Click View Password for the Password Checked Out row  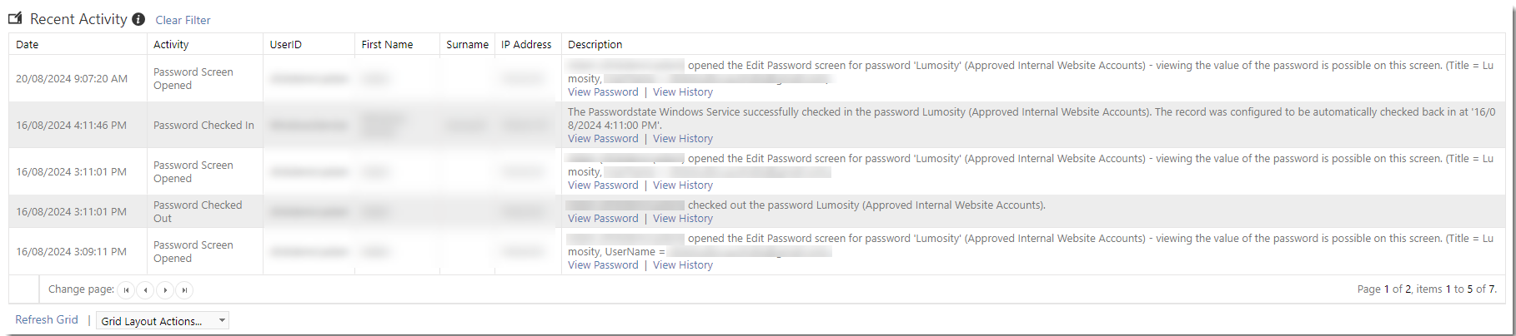coord(603,219)
